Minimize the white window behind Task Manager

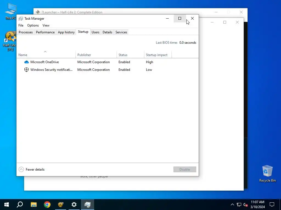pos(212,22)
